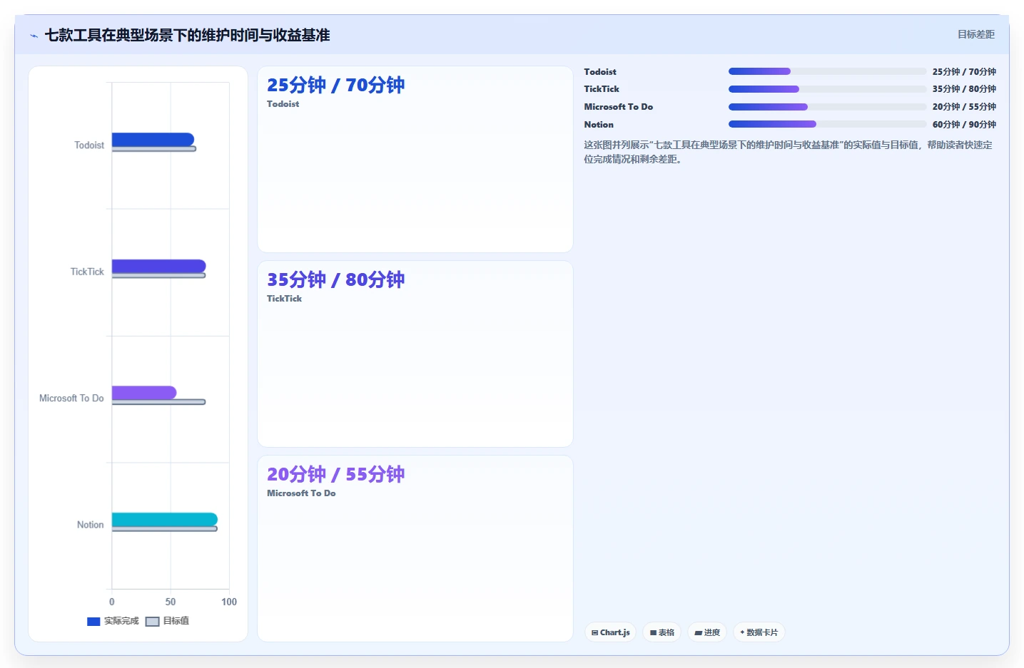
Task: Click the 表格 tag chip
Action: [662, 632]
